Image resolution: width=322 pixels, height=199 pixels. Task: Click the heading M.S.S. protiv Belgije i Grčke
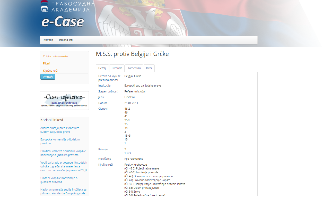coord(132,54)
